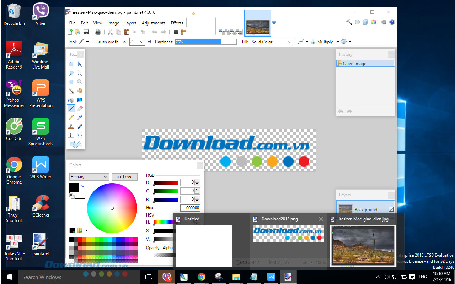Open the Fill Solid Color dropdown

[x=271, y=42]
